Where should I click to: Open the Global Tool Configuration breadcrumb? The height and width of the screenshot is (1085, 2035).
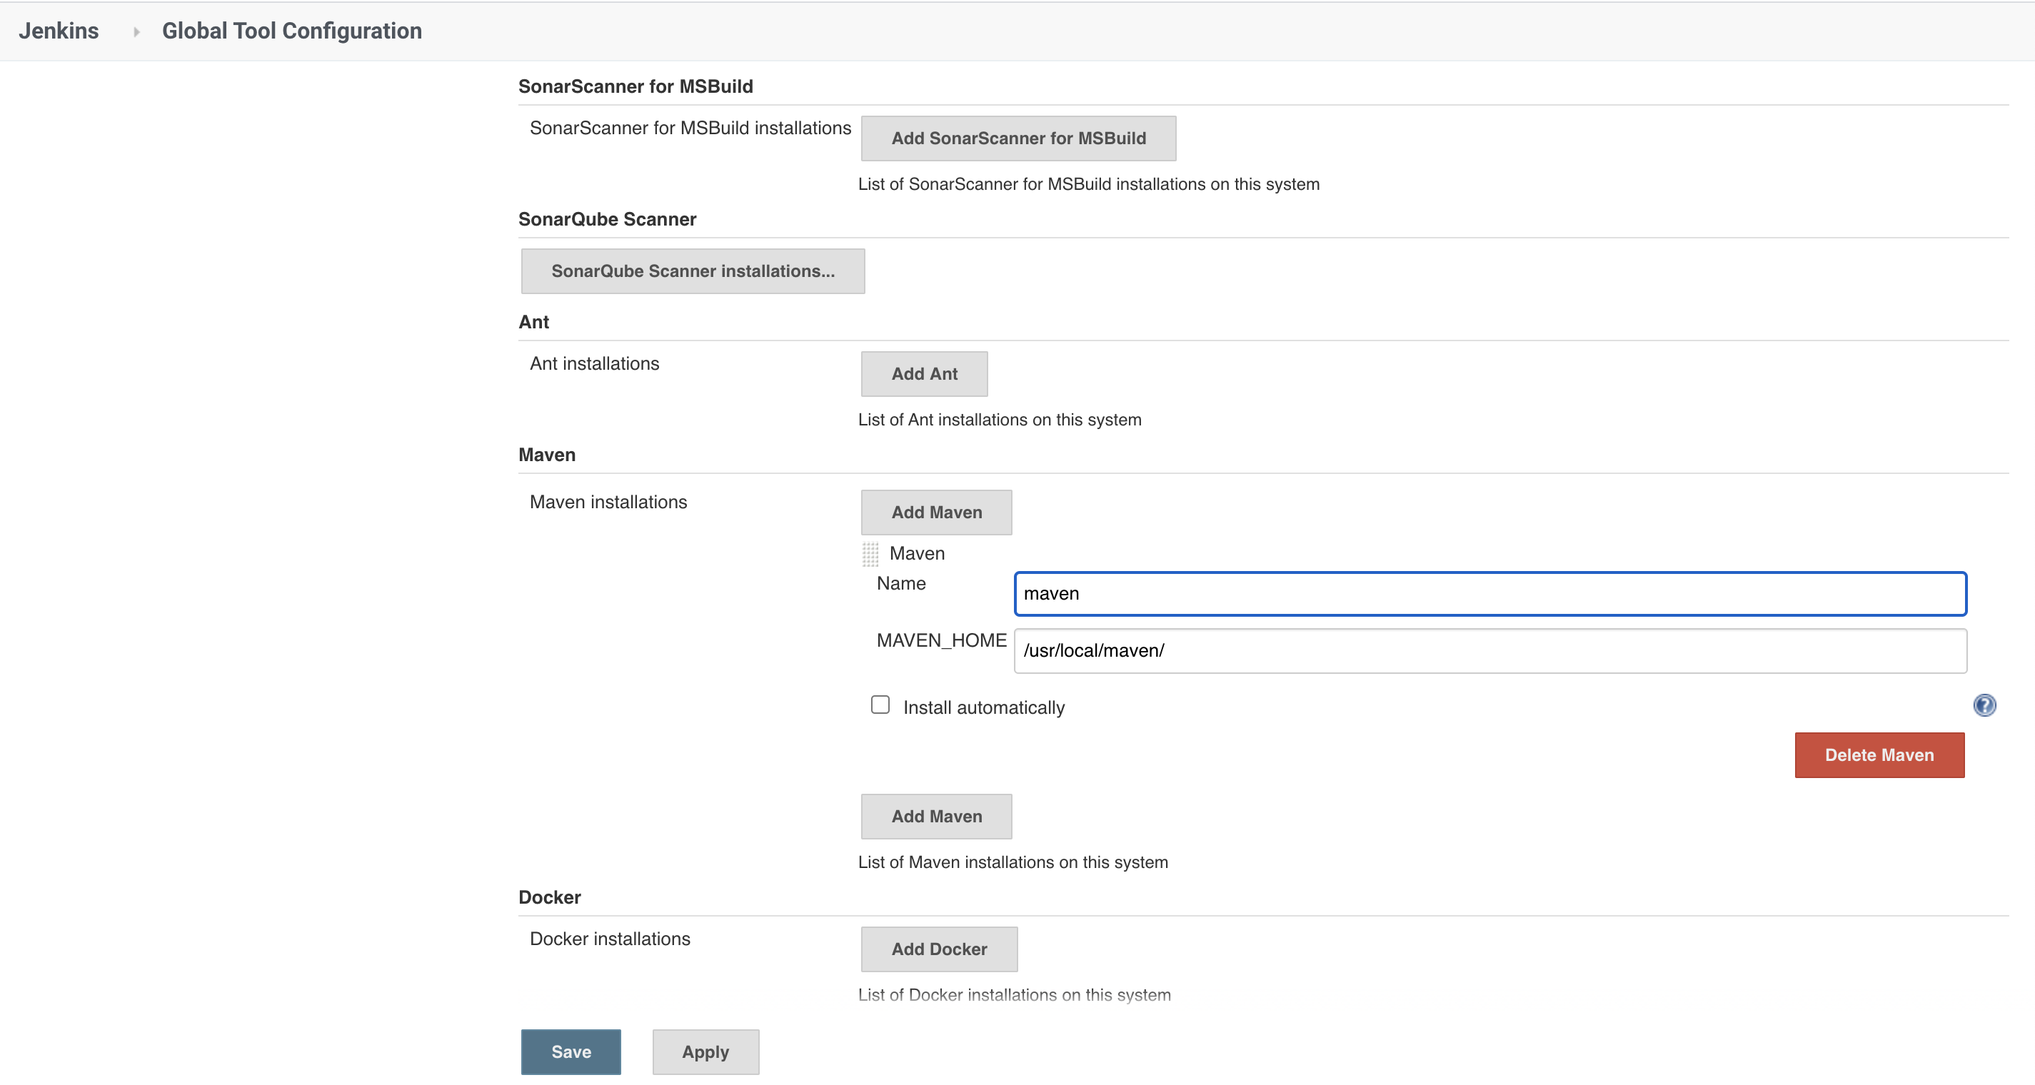coord(291,31)
